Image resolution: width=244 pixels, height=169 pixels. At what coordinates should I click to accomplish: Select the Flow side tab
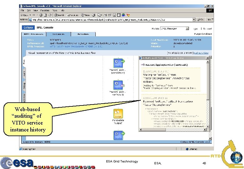click(24, 62)
